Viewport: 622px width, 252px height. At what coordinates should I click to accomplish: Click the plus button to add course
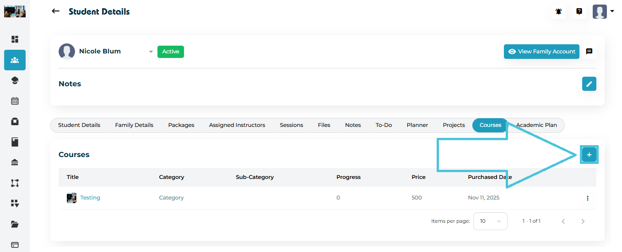coord(589,155)
